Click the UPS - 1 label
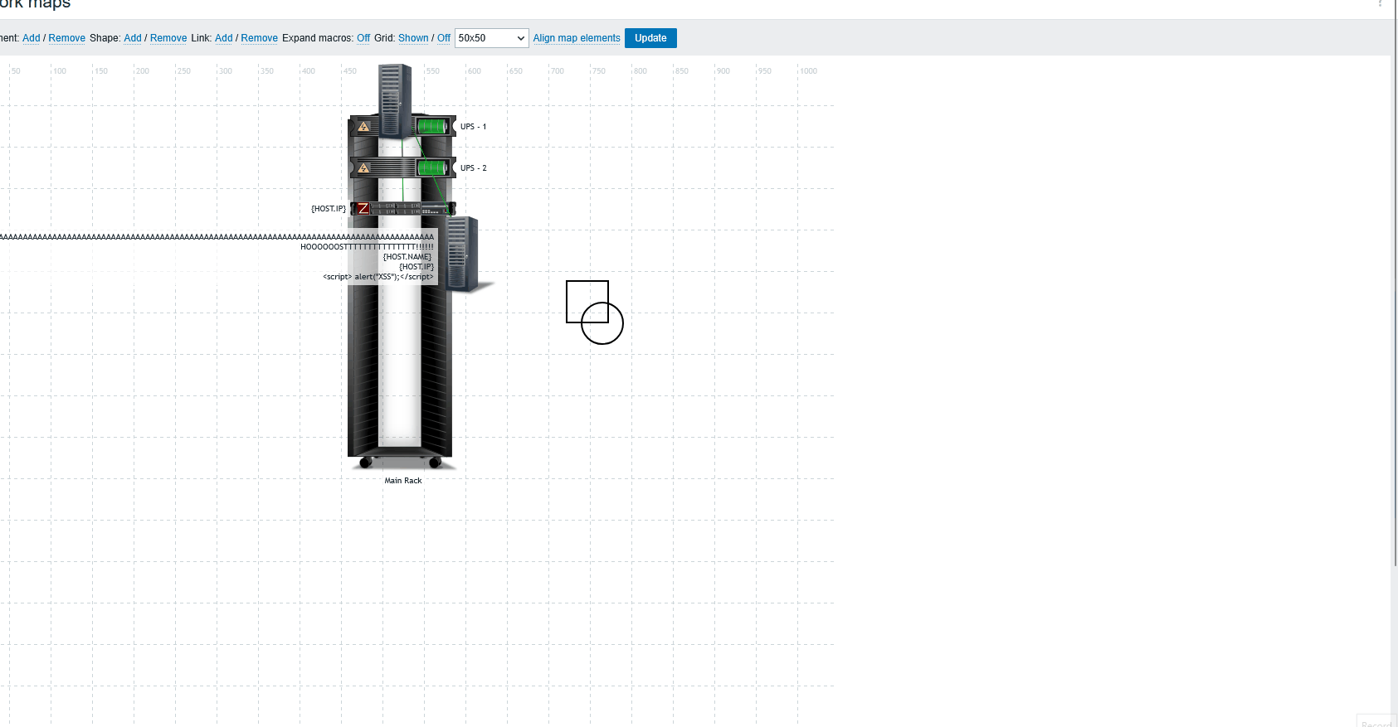 pyautogui.click(x=474, y=127)
